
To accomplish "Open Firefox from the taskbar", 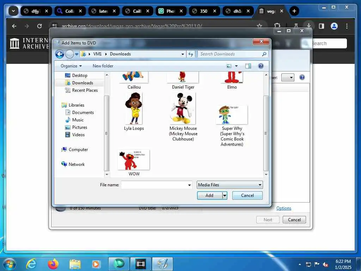I will pos(53,264).
